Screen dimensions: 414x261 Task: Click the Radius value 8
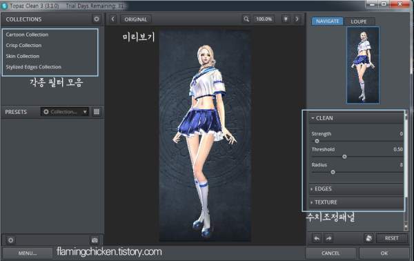[402, 164]
